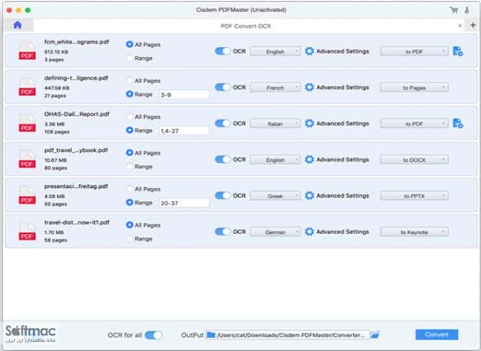Open Italian language dropdown

click(x=275, y=123)
